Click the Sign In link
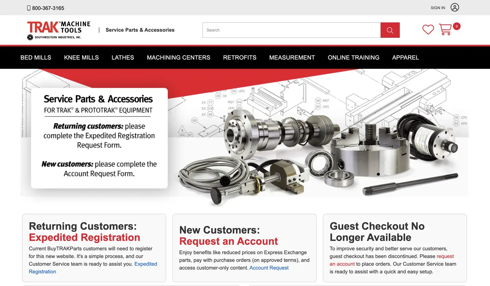 pyautogui.click(x=438, y=8)
